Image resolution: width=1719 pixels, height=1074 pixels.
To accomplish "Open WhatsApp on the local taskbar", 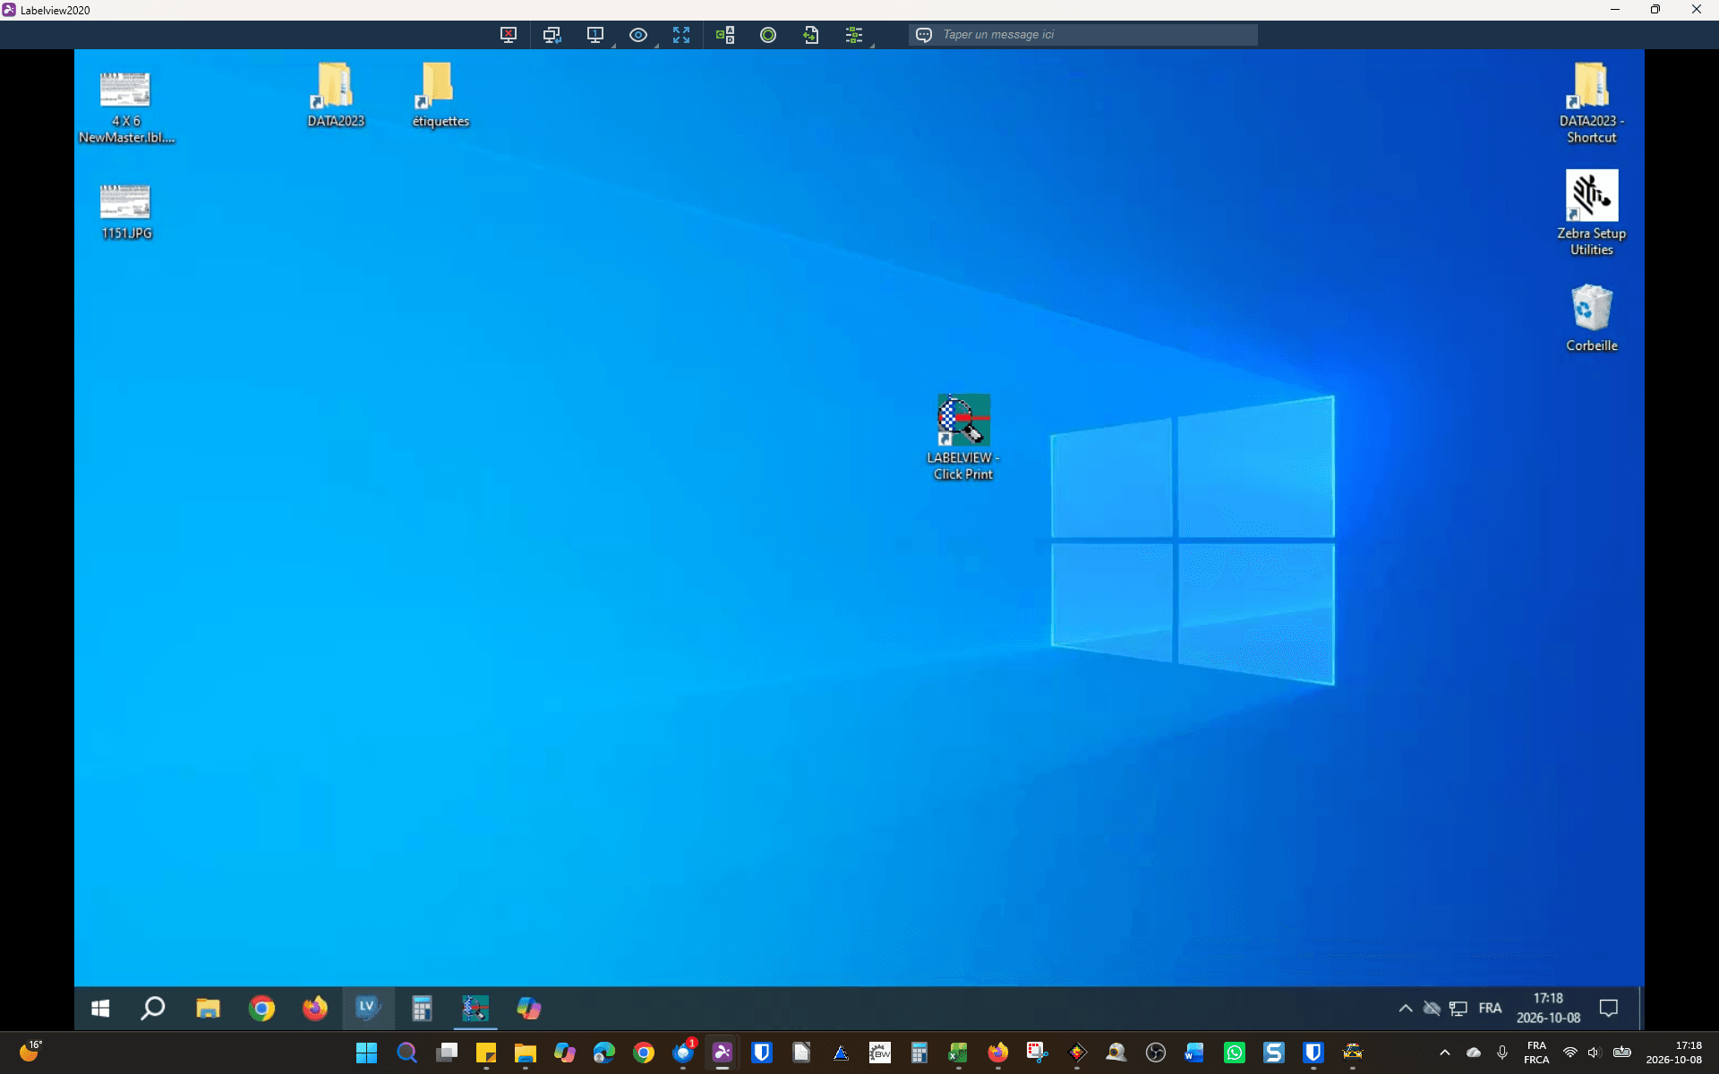I will click(1235, 1053).
